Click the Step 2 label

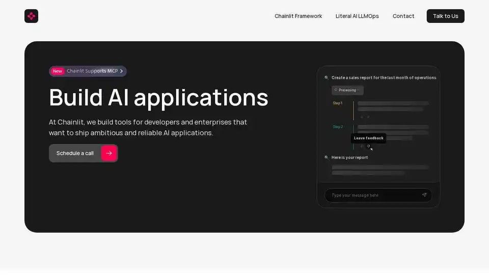(x=338, y=127)
